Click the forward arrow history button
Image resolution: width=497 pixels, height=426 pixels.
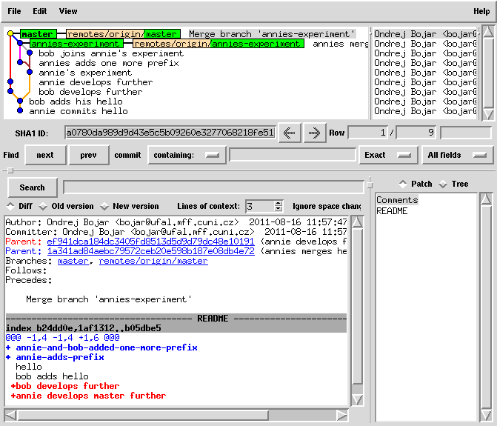click(x=314, y=133)
